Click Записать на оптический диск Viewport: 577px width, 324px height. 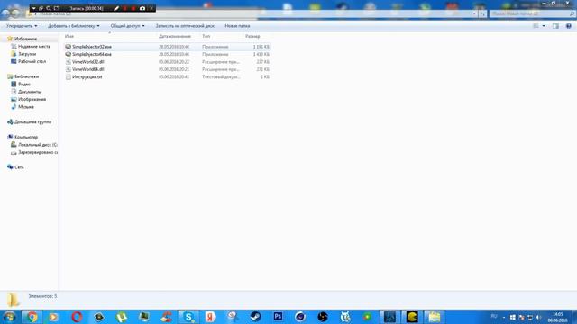185,26
